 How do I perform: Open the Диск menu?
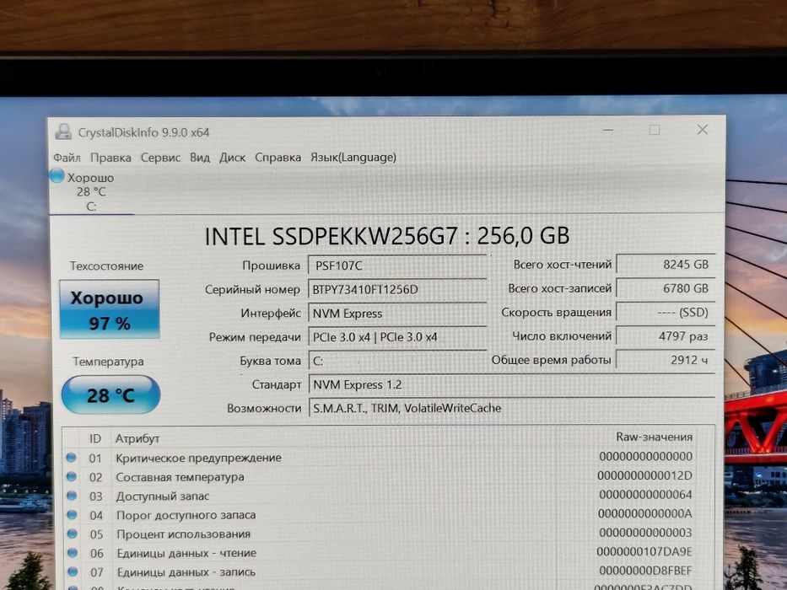click(232, 158)
